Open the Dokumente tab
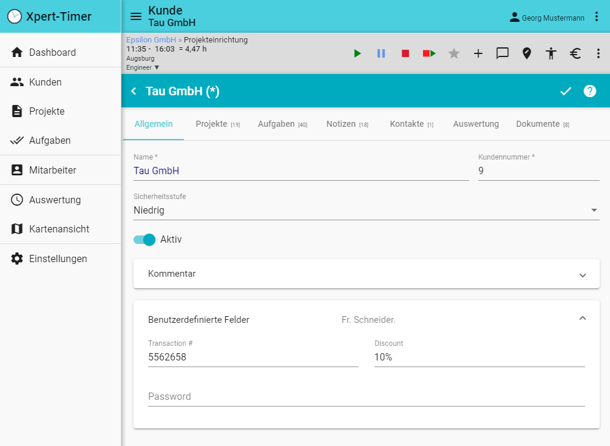The width and height of the screenshot is (610, 446). point(542,124)
